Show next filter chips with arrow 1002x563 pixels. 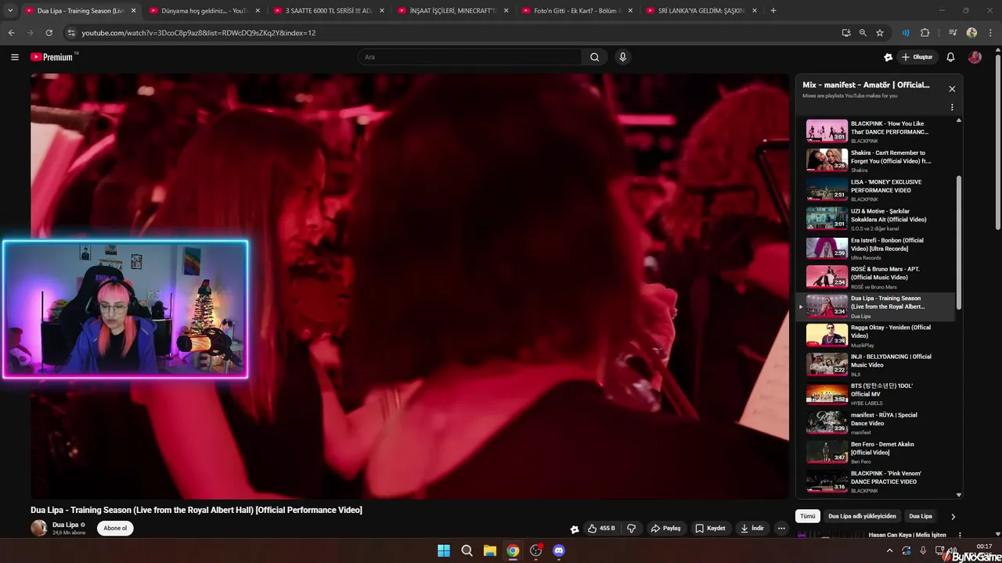pos(953,516)
